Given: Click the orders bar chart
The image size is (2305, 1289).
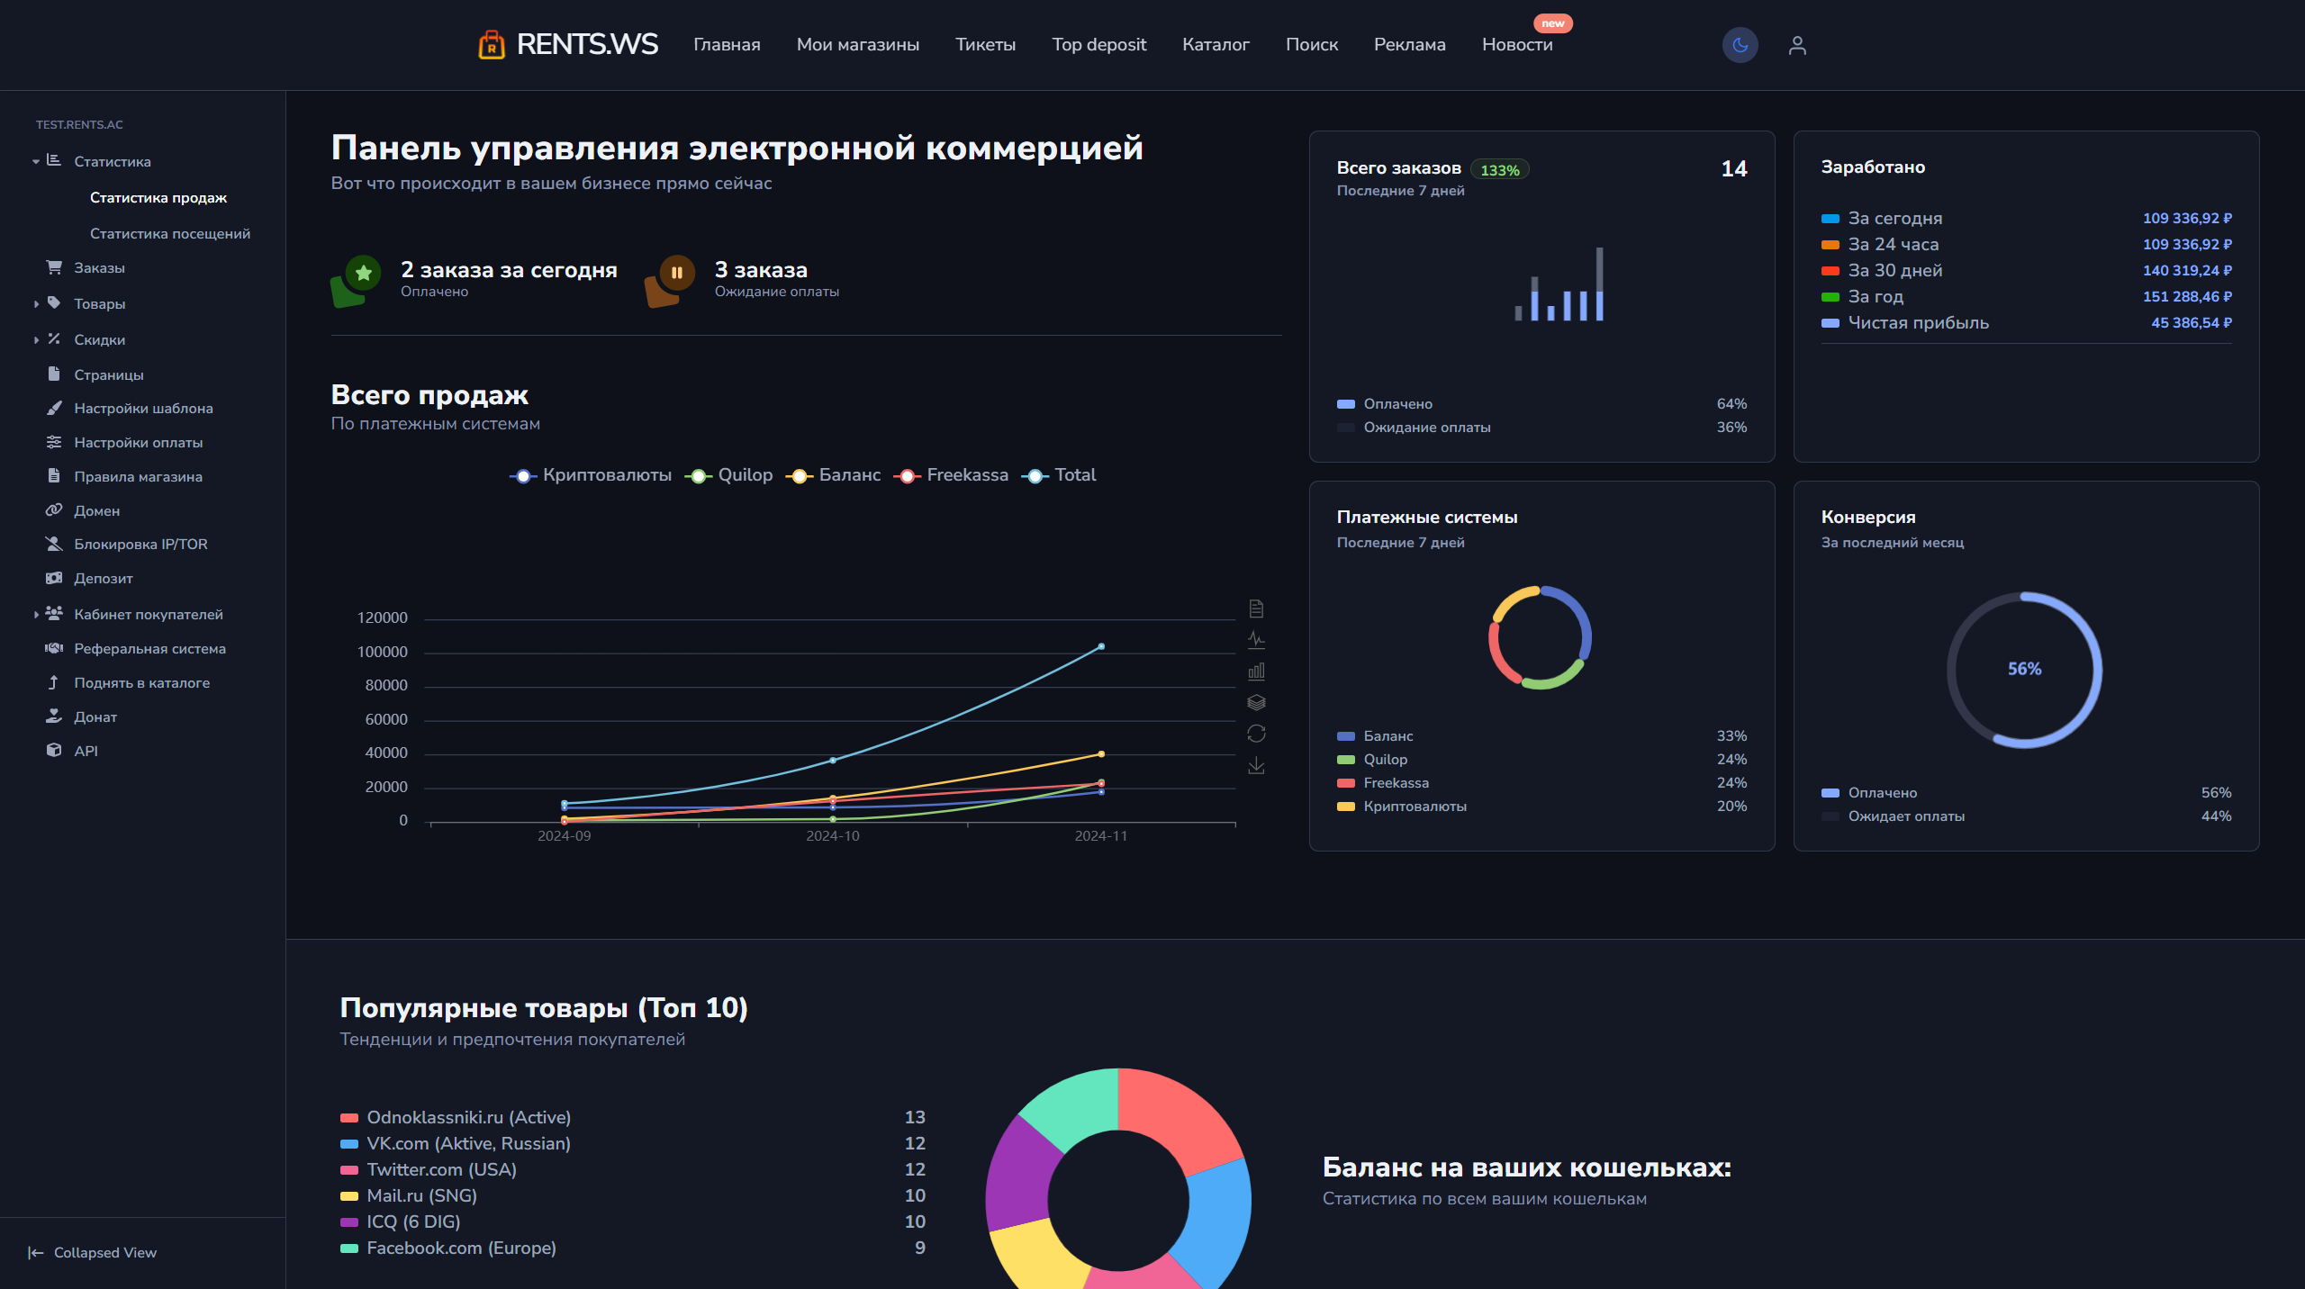Looking at the screenshot, I should (1559, 284).
